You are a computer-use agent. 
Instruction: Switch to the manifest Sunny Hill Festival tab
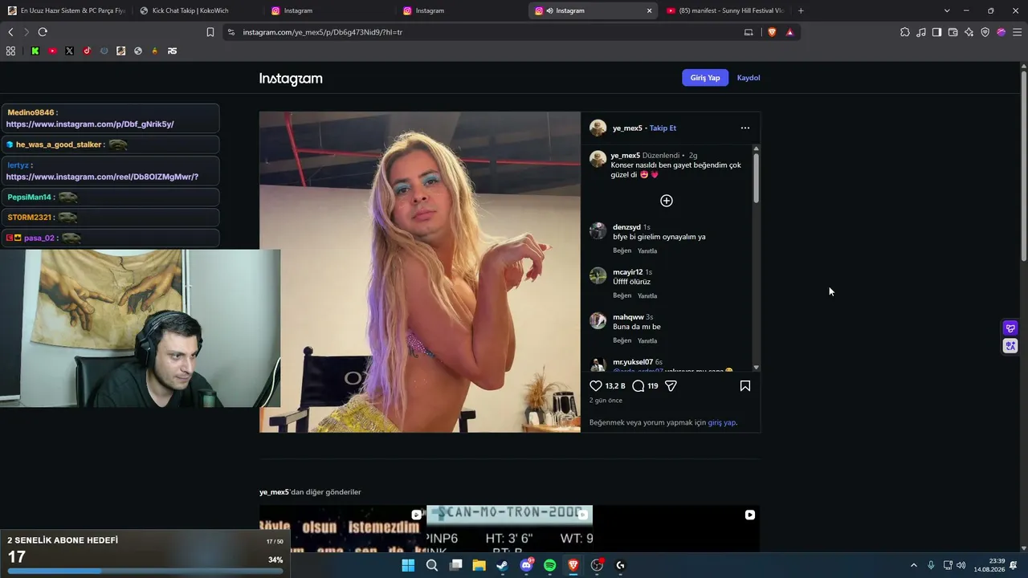click(725, 10)
